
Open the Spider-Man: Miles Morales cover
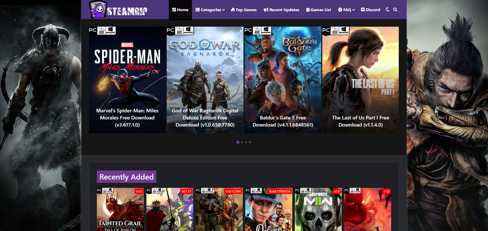coord(127,80)
